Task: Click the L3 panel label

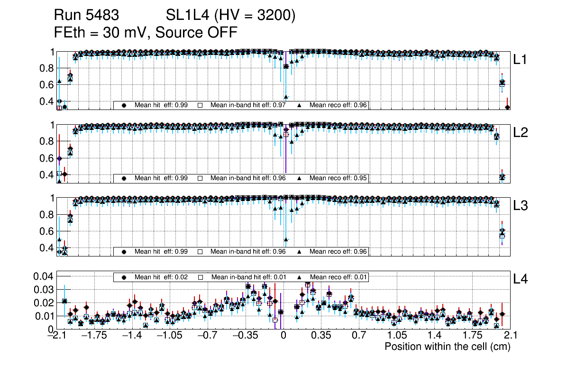Action: point(521,206)
